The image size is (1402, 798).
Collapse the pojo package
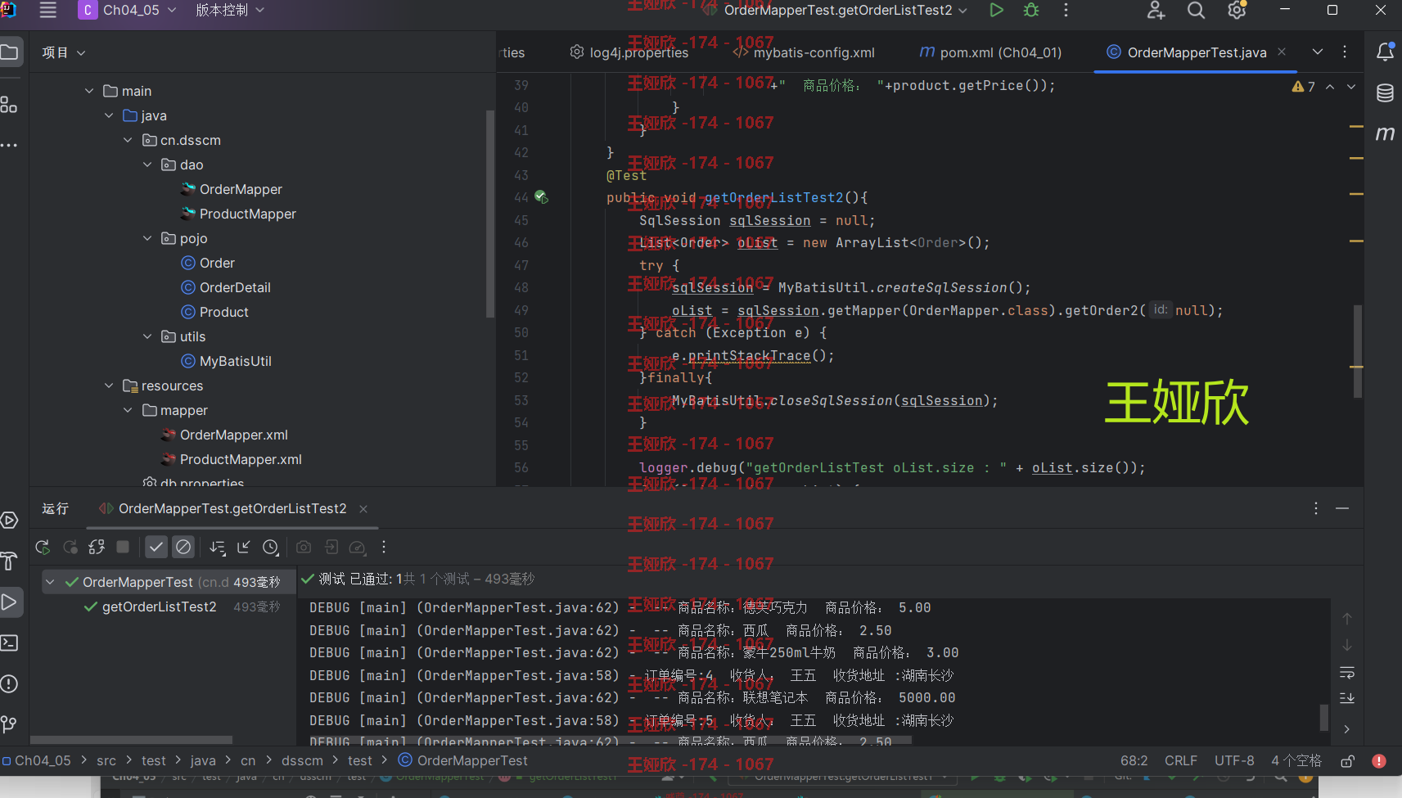click(147, 238)
